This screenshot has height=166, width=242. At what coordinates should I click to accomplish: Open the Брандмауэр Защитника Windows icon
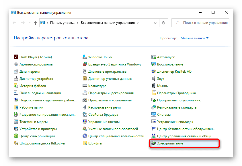(85, 64)
